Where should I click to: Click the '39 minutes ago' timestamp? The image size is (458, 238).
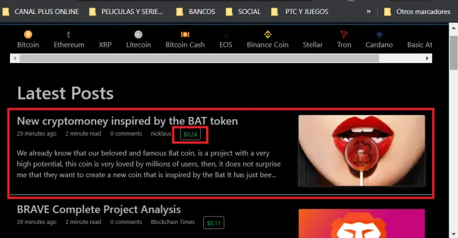(36, 222)
